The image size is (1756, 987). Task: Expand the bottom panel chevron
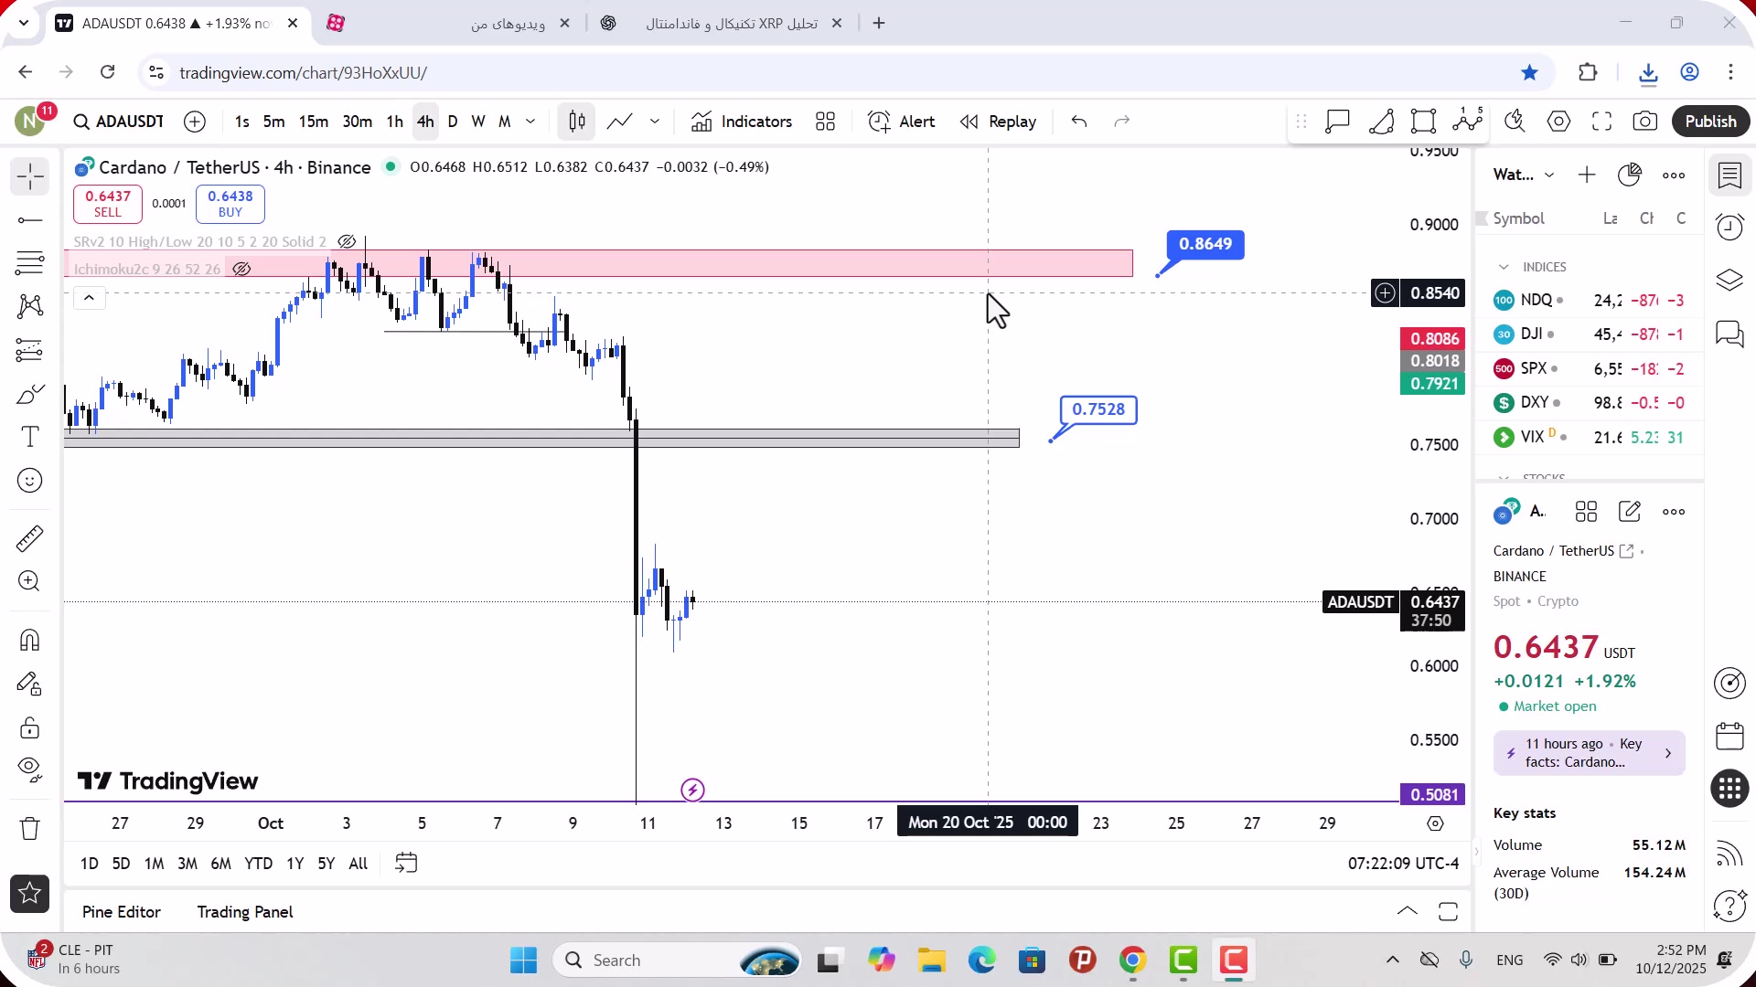pos(1407,911)
